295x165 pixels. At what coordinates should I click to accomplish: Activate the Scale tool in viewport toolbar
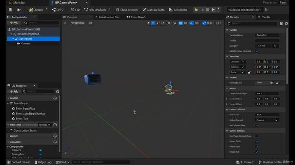[163, 23]
